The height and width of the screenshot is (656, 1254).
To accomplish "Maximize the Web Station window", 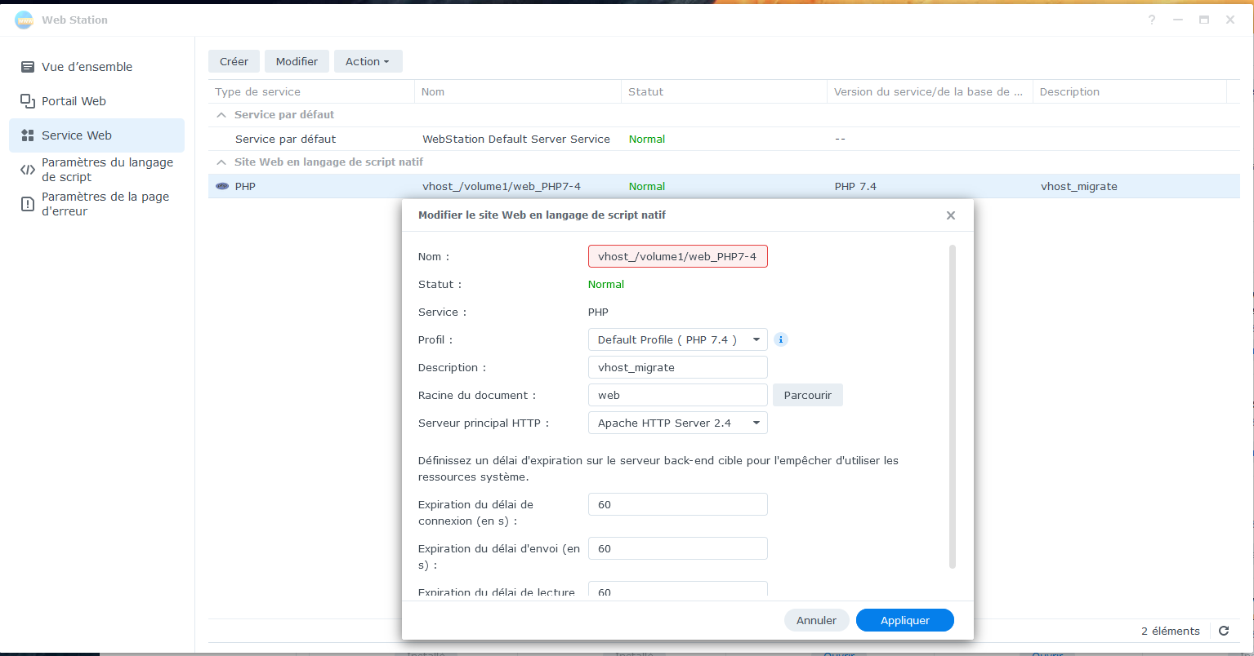I will [x=1204, y=20].
